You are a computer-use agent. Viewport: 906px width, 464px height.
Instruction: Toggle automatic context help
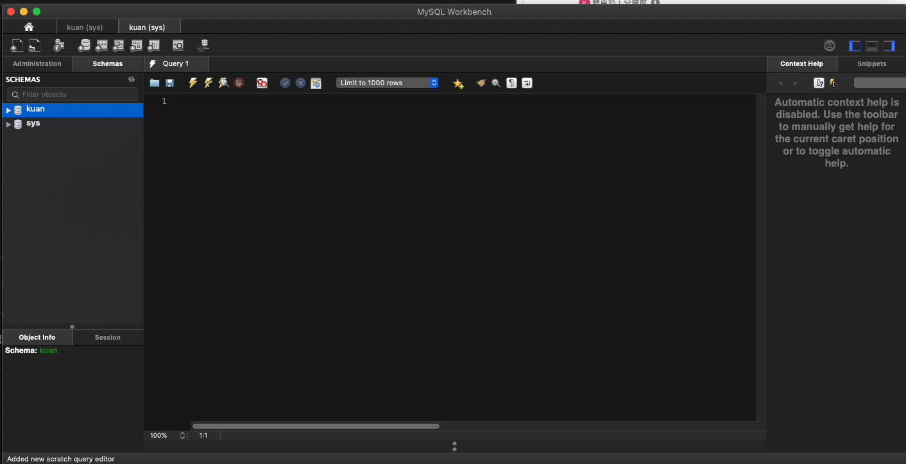[833, 83]
